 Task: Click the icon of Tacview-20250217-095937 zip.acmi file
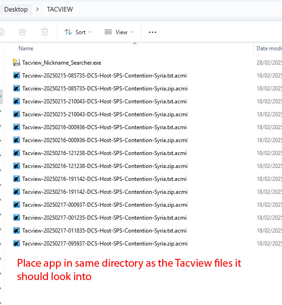(x=17, y=244)
